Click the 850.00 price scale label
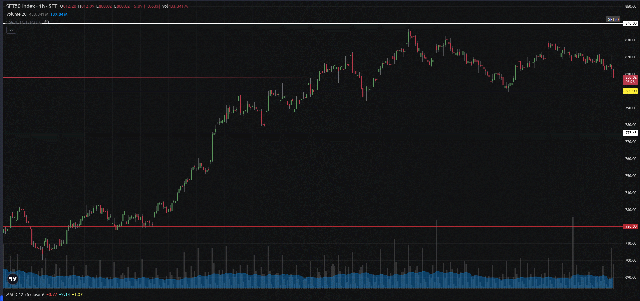This screenshot has height=301, width=640. (631, 6)
